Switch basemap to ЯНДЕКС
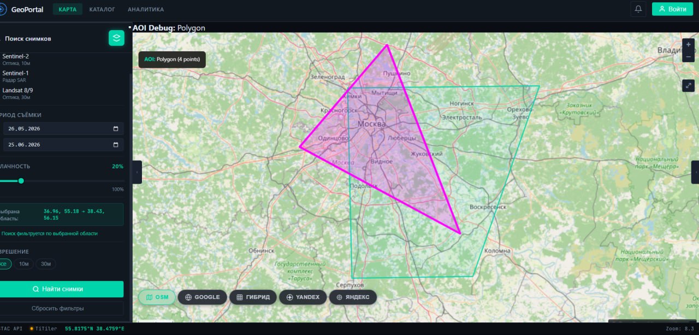The height and width of the screenshot is (335, 699). point(353,297)
